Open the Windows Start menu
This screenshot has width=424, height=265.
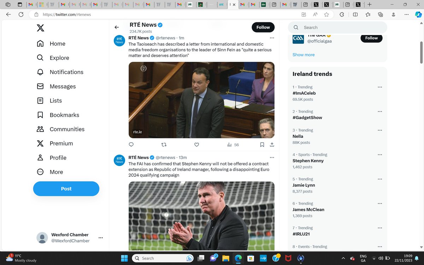click(x=124, y=258)
